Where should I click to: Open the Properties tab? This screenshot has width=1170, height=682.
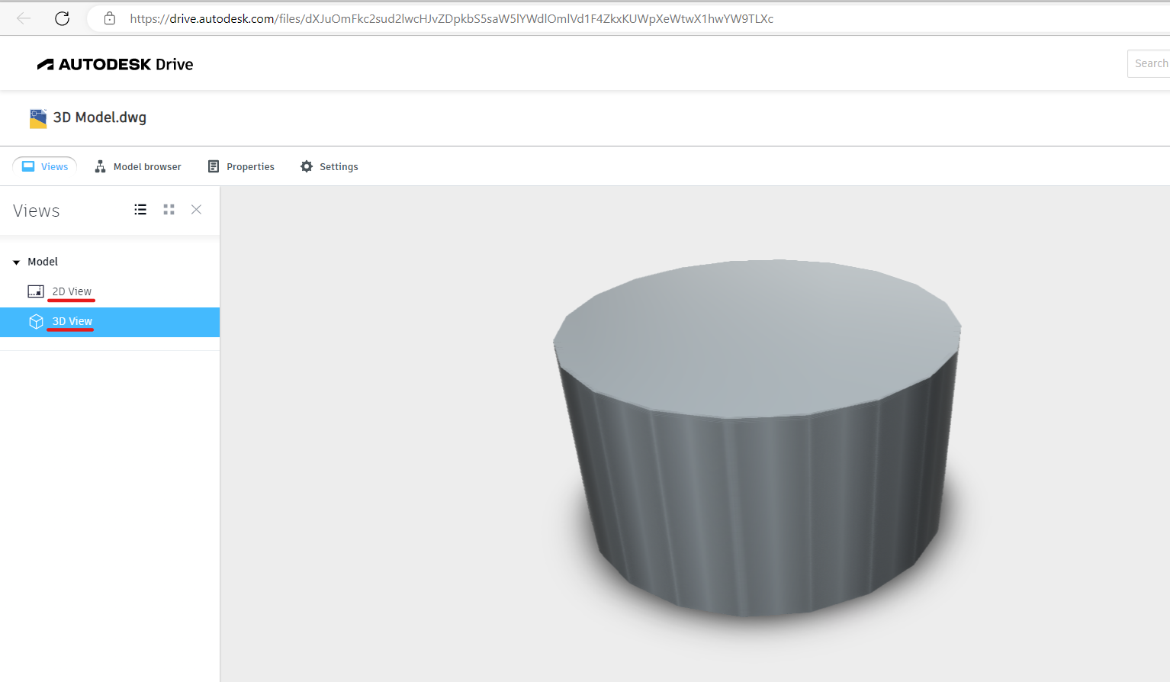tap(250, 166)
